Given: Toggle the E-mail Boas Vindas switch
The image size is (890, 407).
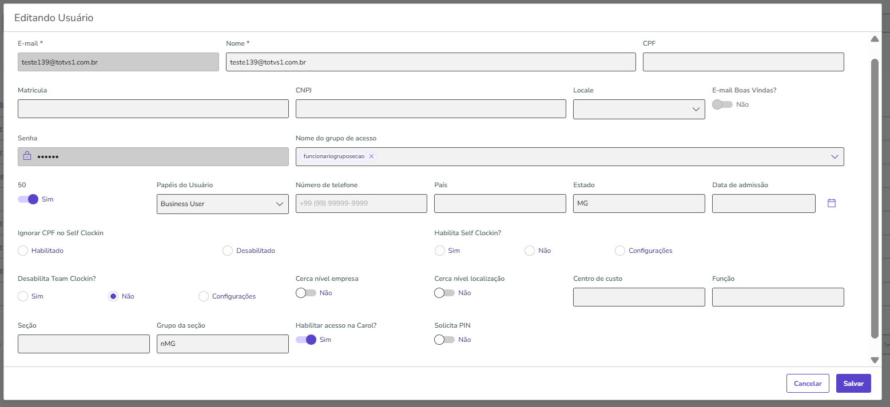Looking at the screenshot, I should click(x=722, y=104).
